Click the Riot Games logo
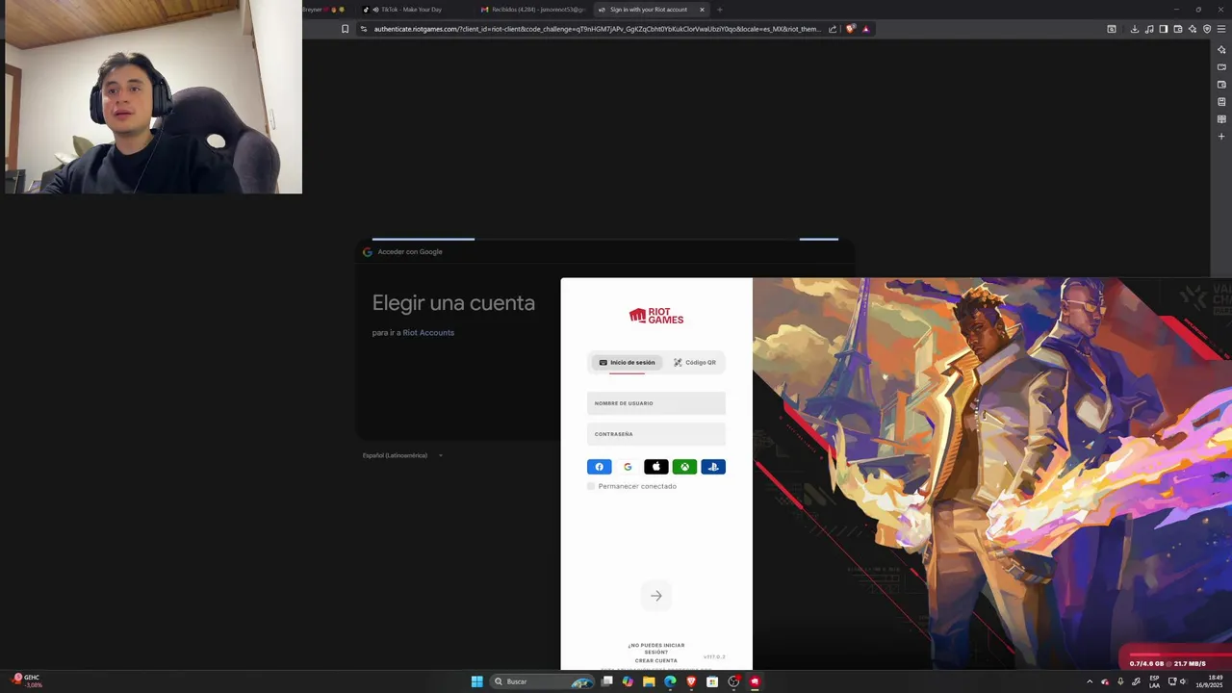The image size is (1232, 693). click(x=656, y=316)
